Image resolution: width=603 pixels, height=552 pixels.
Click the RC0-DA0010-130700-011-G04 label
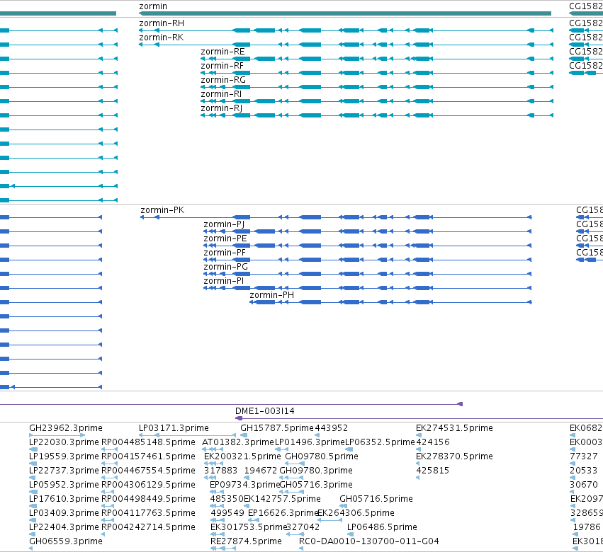(x=369, y=542)
